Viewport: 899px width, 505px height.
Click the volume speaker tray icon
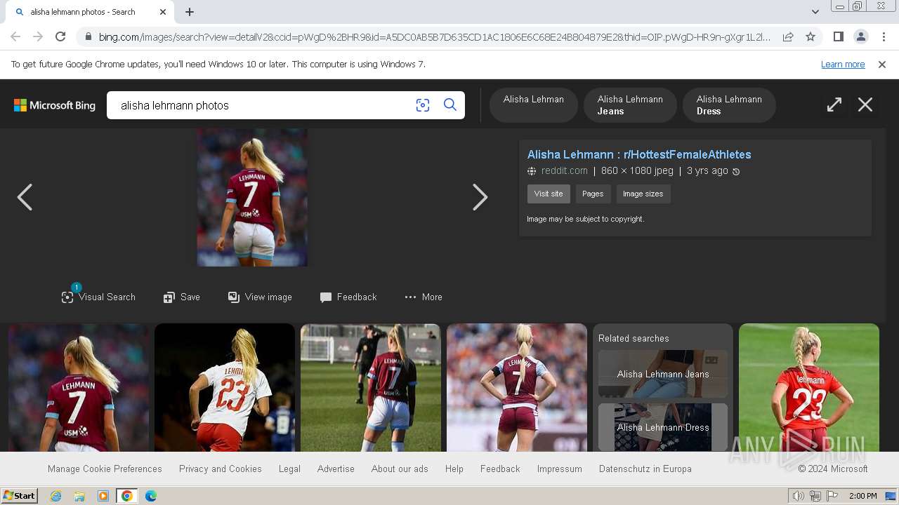tap(799, 496)
